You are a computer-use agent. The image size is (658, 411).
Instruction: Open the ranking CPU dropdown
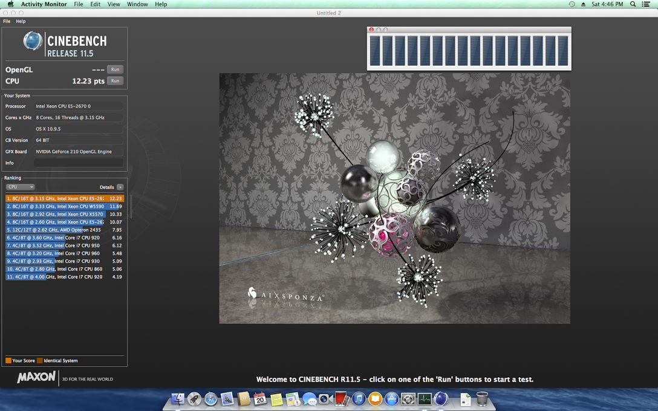(20, 187)
